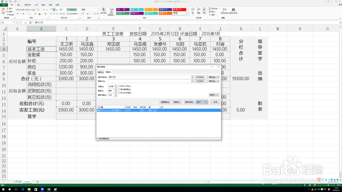The width and height of the screenshot is (342, 192).
Task: Open the Look in dropdown
Action: pyautogui.click(x=116, y=95)
